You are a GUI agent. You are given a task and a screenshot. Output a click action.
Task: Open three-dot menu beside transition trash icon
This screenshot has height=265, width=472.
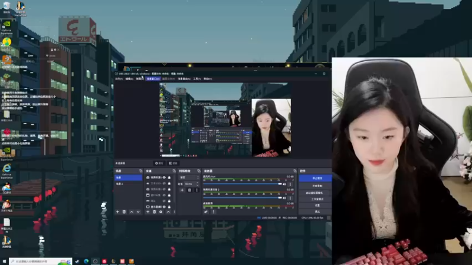point(196,190)
